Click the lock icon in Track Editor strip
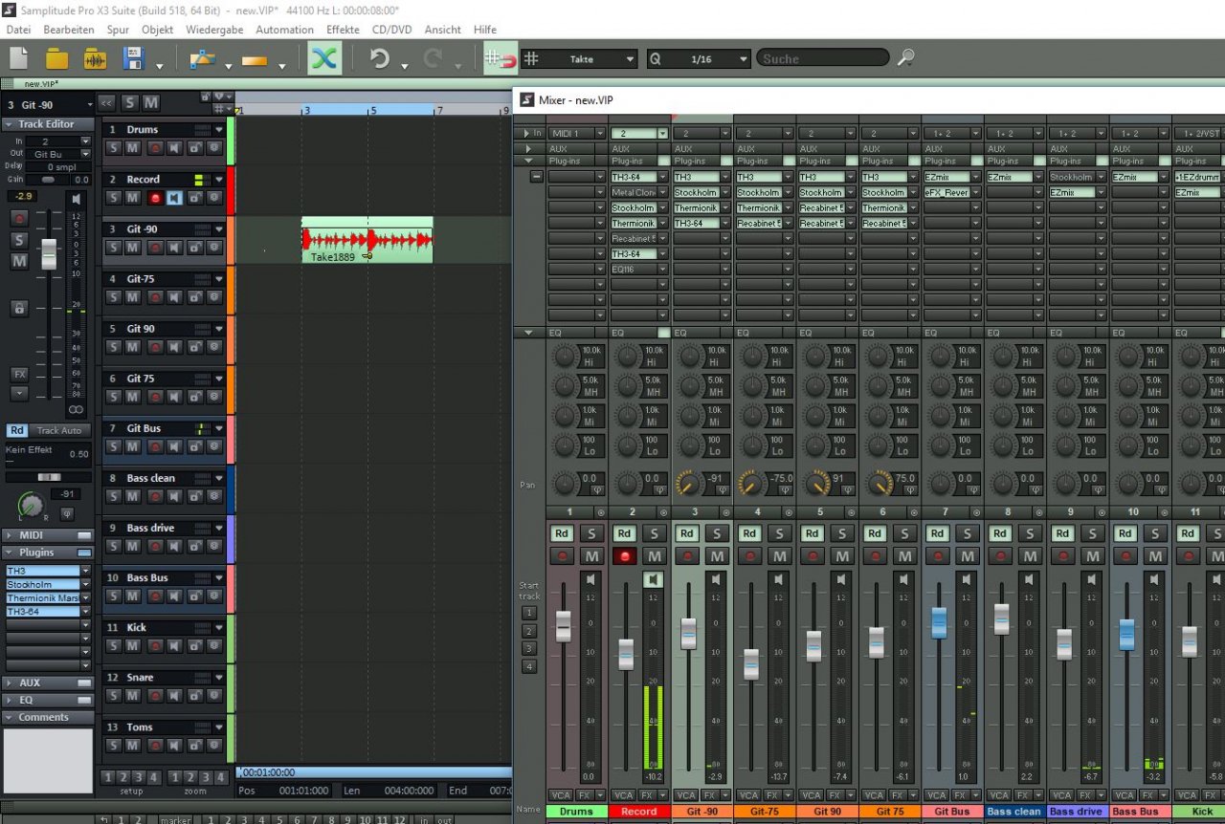1225x824 pixels. coord(18,308)
